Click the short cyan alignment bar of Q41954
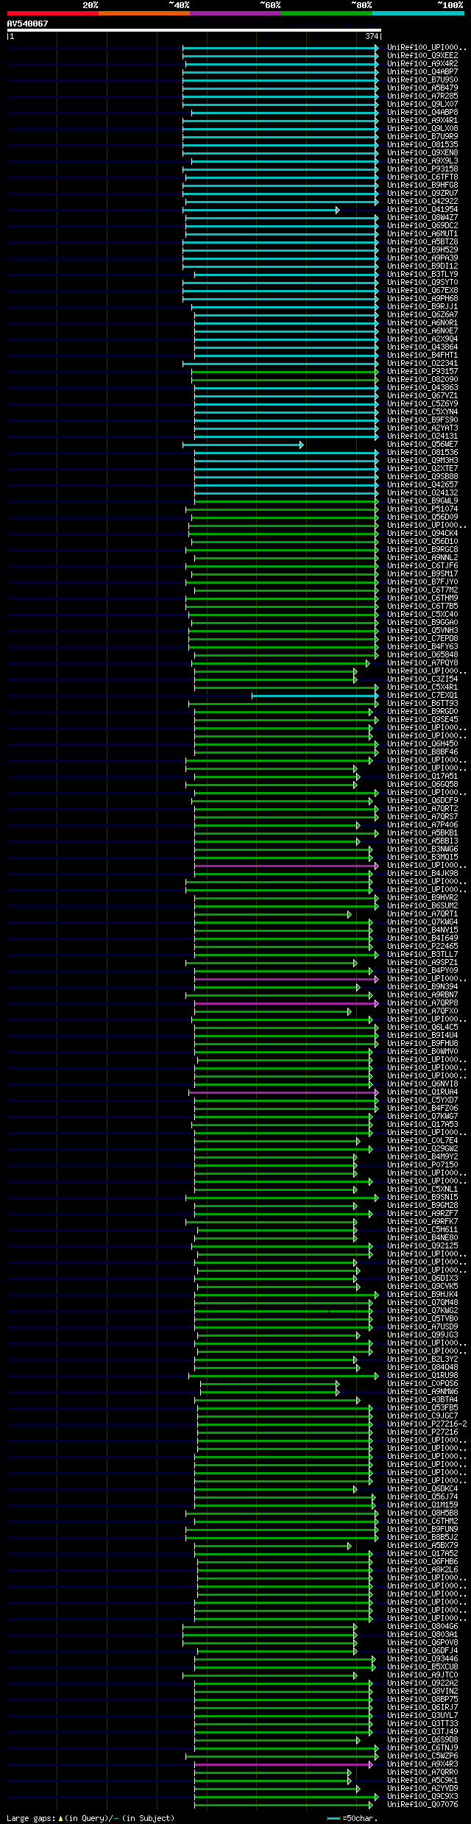The height and width of the screenshot is (1824, 471). [x=261, y=210]
